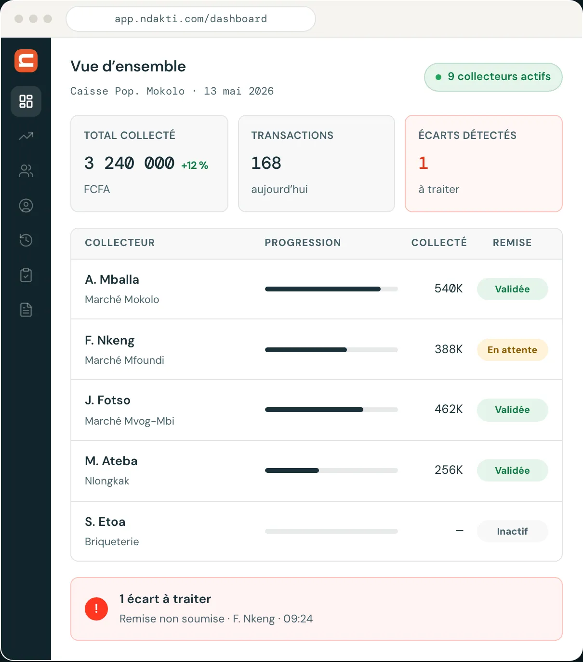
Task: Sort by the Collecteur column header
Action: pyautogui.click(x=120, y=243)
